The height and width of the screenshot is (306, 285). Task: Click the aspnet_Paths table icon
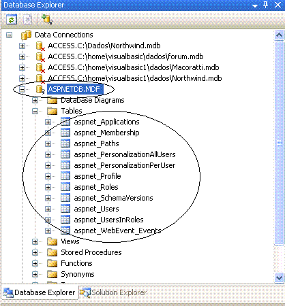[x=65, y=143]
